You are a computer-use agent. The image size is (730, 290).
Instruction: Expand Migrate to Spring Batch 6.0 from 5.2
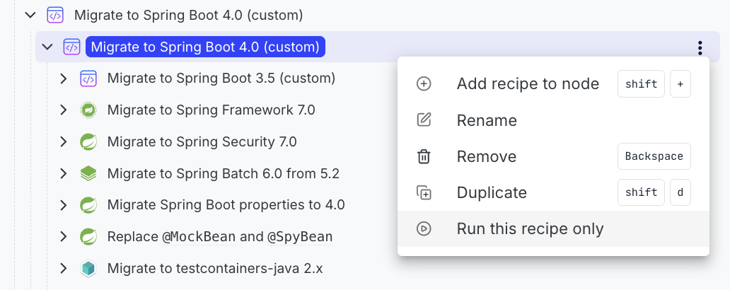click(64, 173)
